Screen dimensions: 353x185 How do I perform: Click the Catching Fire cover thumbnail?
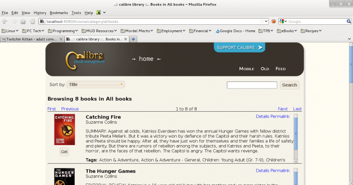(x=65, y=129)
